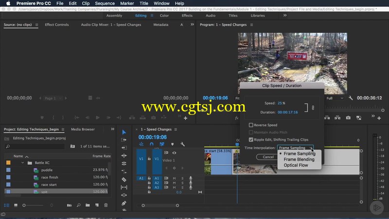
Task: Open the Marker menu
Action: tap(127, 3)
